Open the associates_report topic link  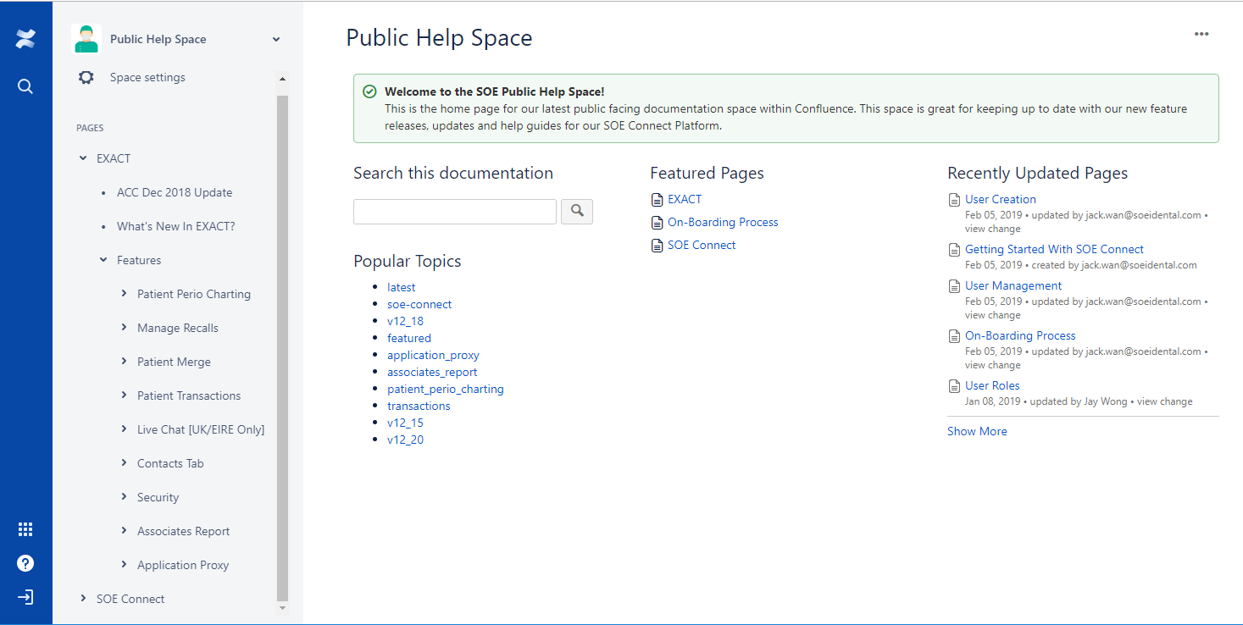tap(432, 372)
